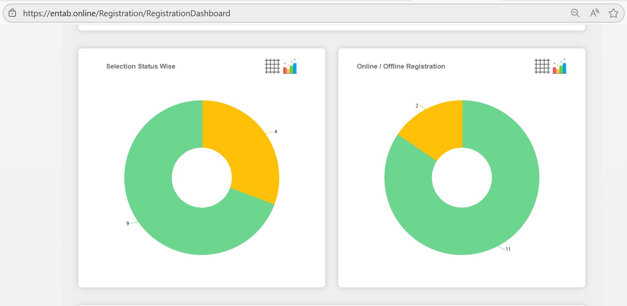This screenshot has height=306, width=627.
Task: Click the data label 4 on Selection chart
Action: (276, 132)
